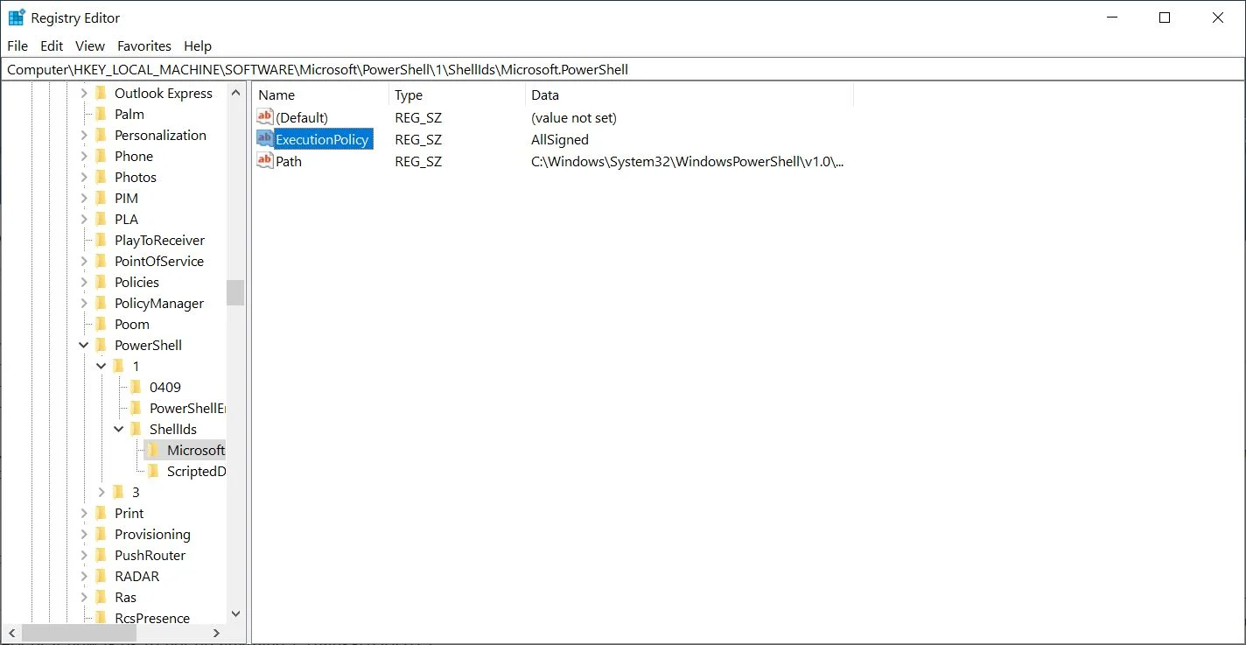The image size is (1246, 645).
Task: Click the ShellIds folder icon
Action: [x=135, y=429]
